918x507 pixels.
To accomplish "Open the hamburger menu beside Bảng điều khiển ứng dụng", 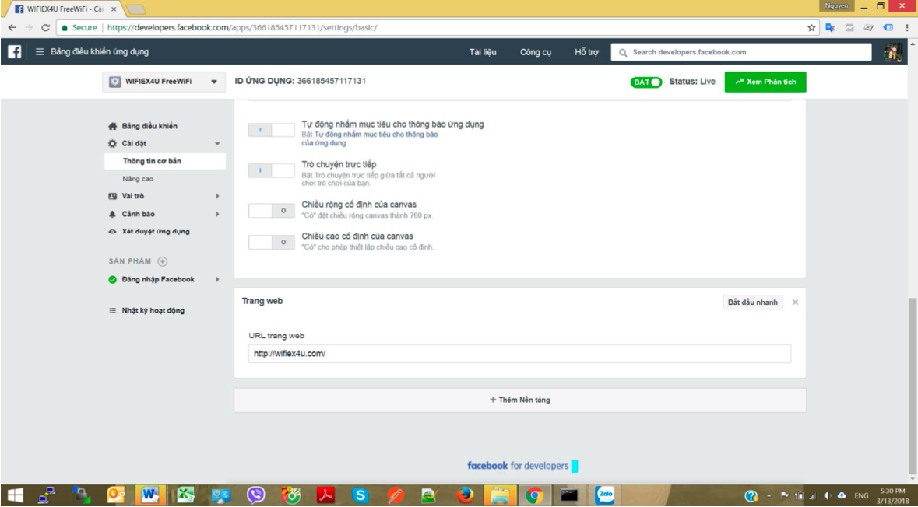I will (40, 52).
